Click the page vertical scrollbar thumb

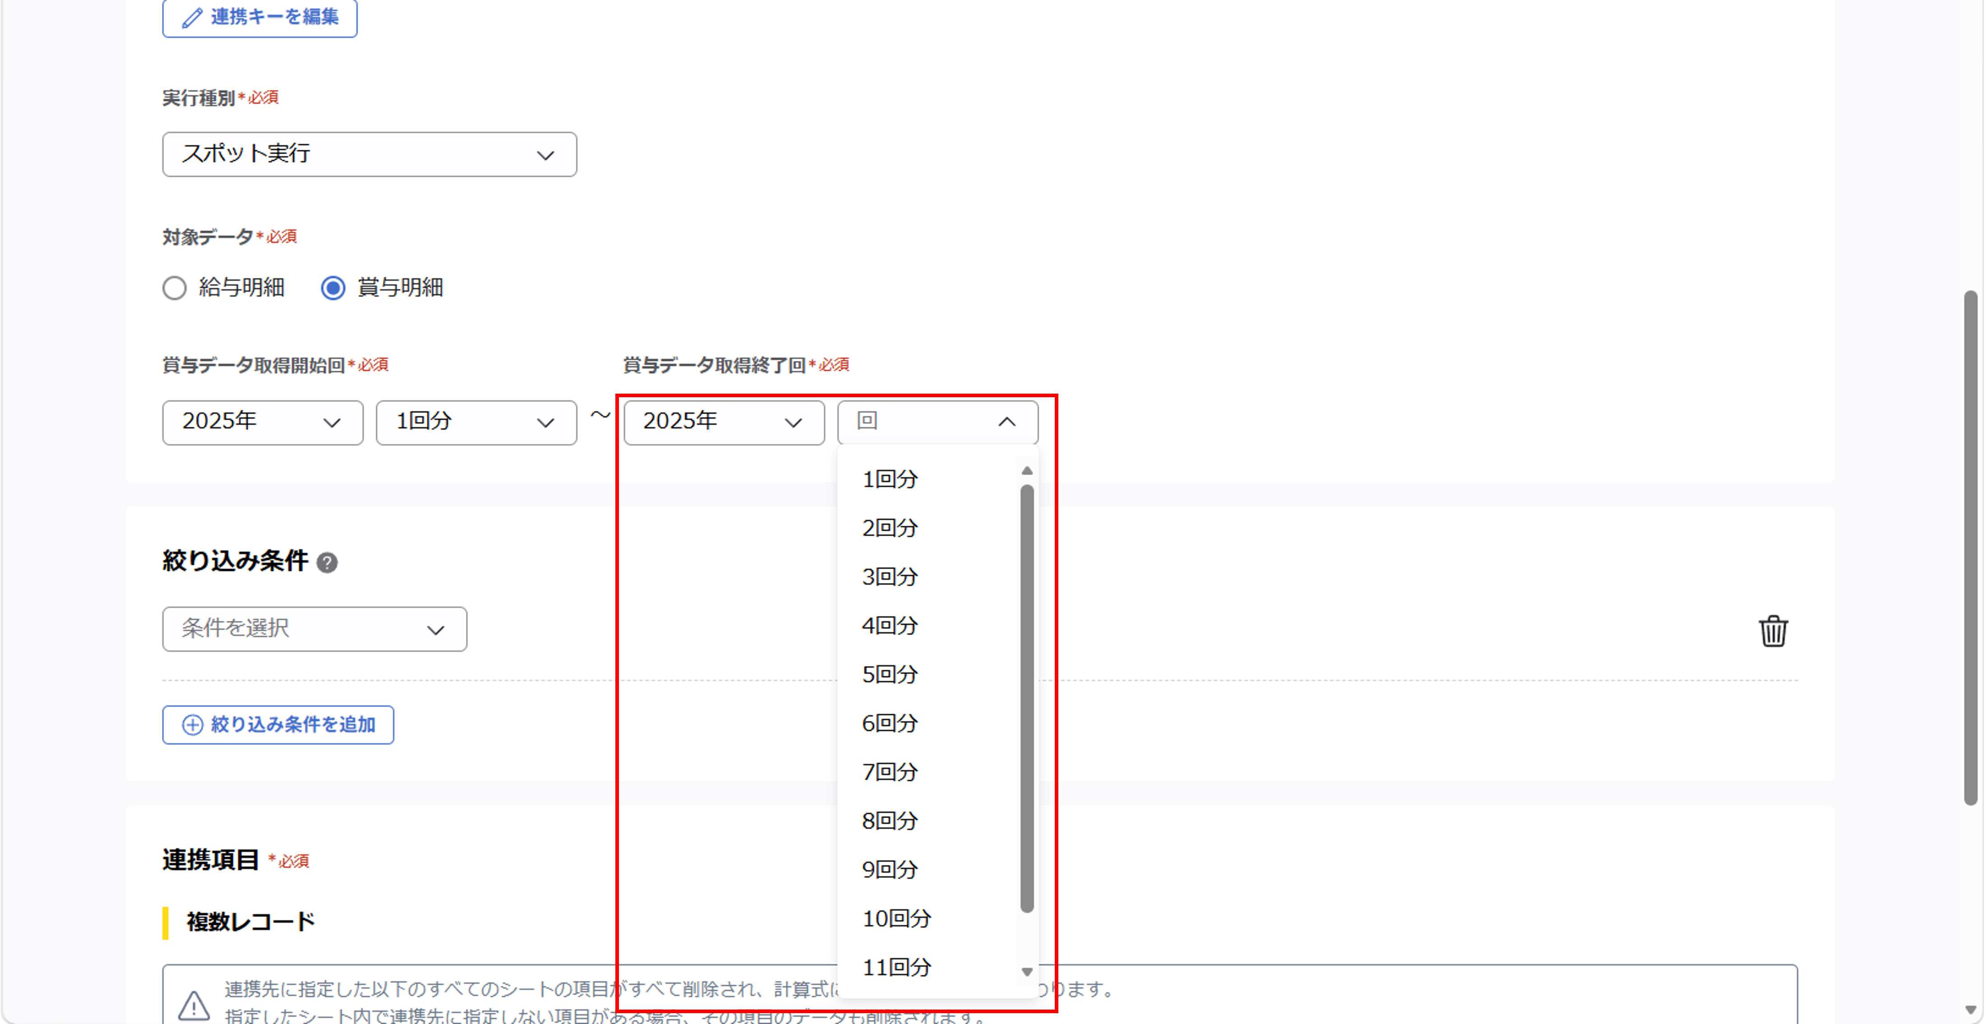(x=1971, y=548)
